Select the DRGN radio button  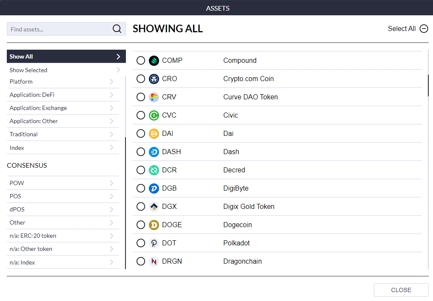tap(141, 262)
